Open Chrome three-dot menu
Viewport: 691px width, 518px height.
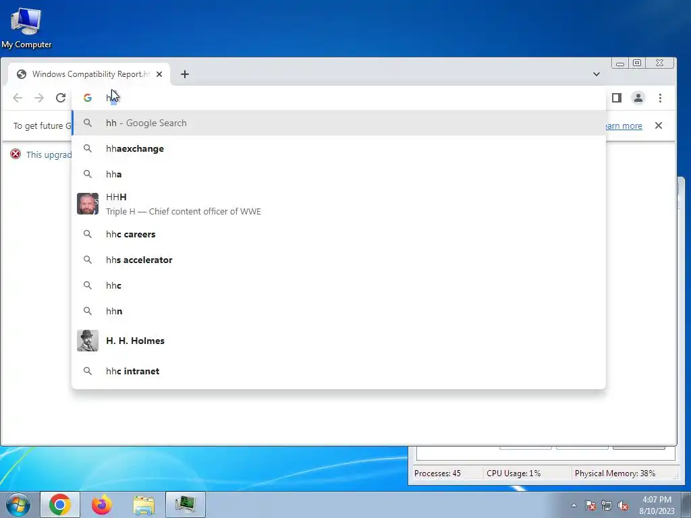[x=660, y=98]
